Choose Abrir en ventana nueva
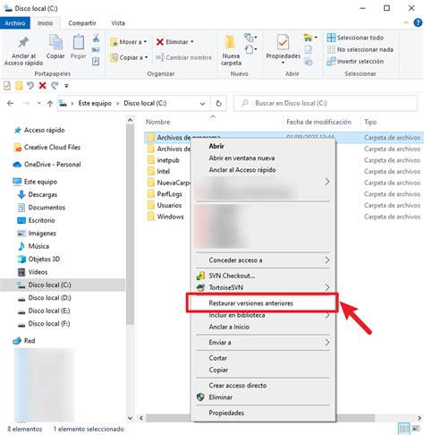The image size is (424, 435). coord(242,158)
